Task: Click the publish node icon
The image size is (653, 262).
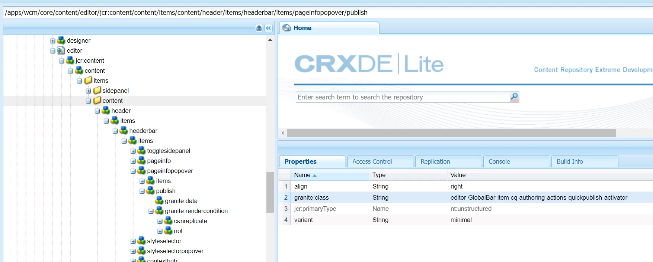Action: tap(151, 190)
